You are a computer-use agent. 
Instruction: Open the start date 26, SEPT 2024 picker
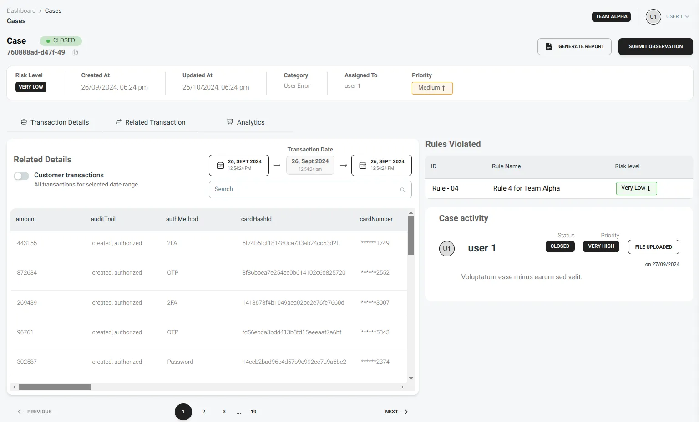[x=239, y=165]
